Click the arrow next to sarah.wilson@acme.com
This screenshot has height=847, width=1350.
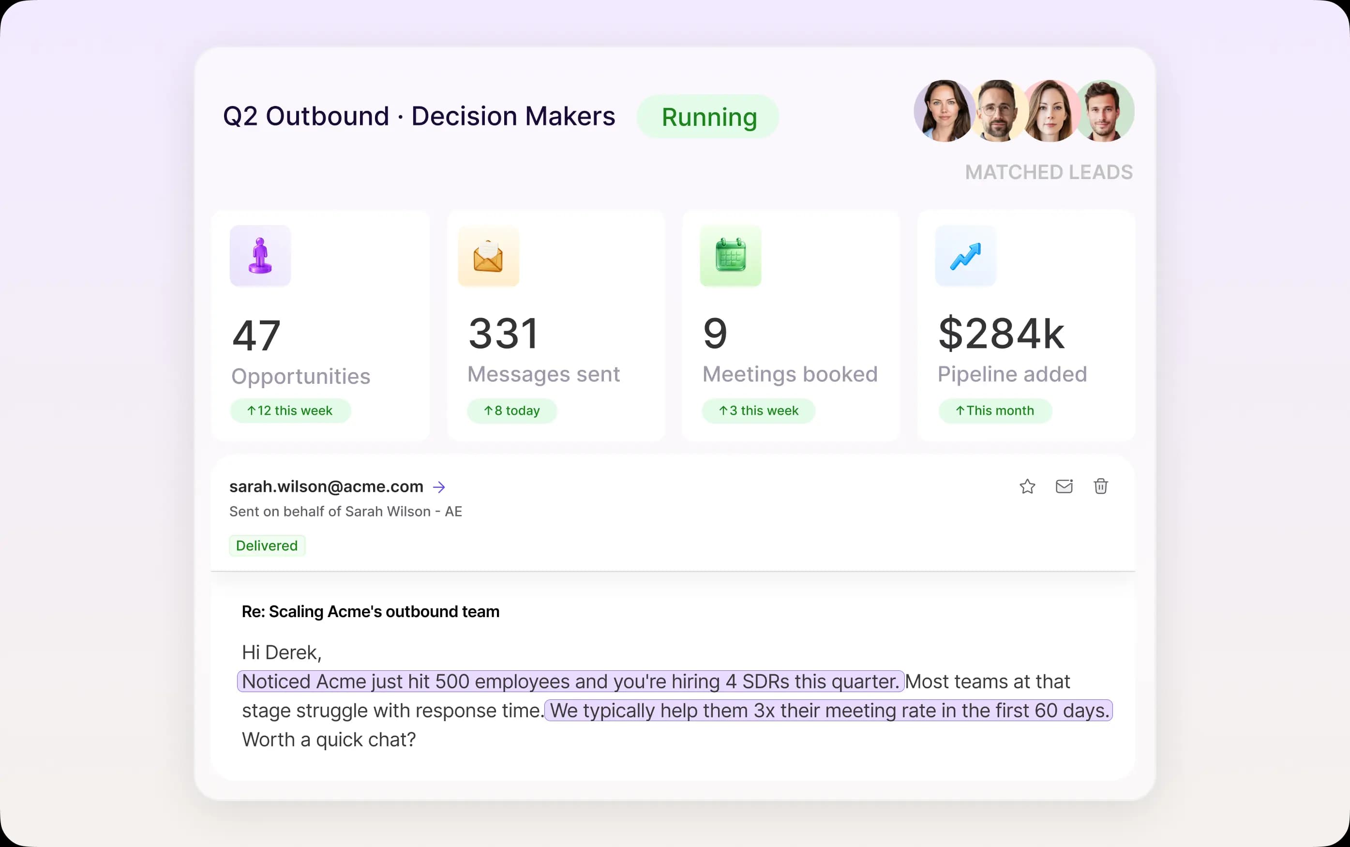click(439, 486)
